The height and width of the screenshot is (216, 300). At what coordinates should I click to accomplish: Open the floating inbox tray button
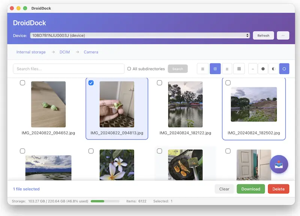279,164
